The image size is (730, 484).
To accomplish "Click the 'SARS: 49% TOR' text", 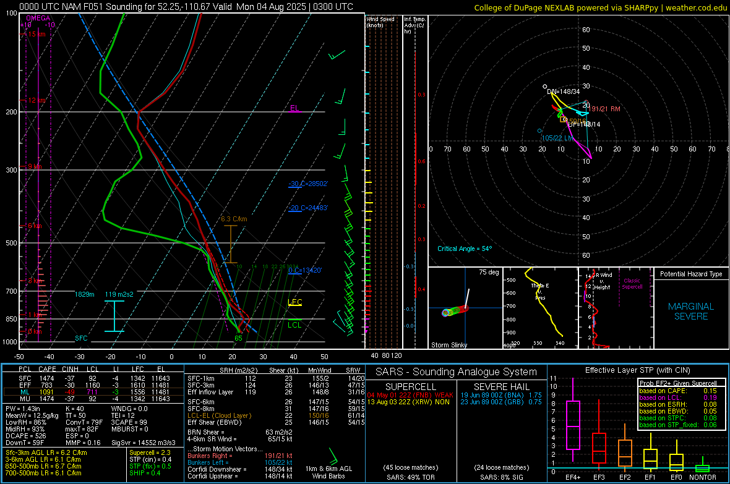I will tap(410, 477).
